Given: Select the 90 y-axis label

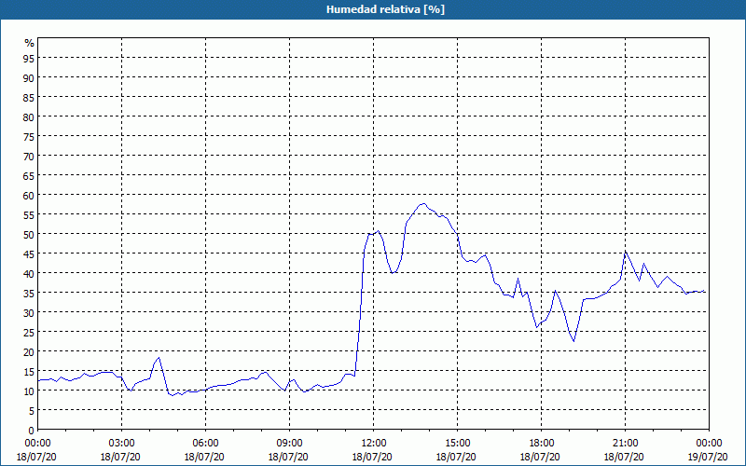Looking at the screenshot, I should click(x=29, y=78).
